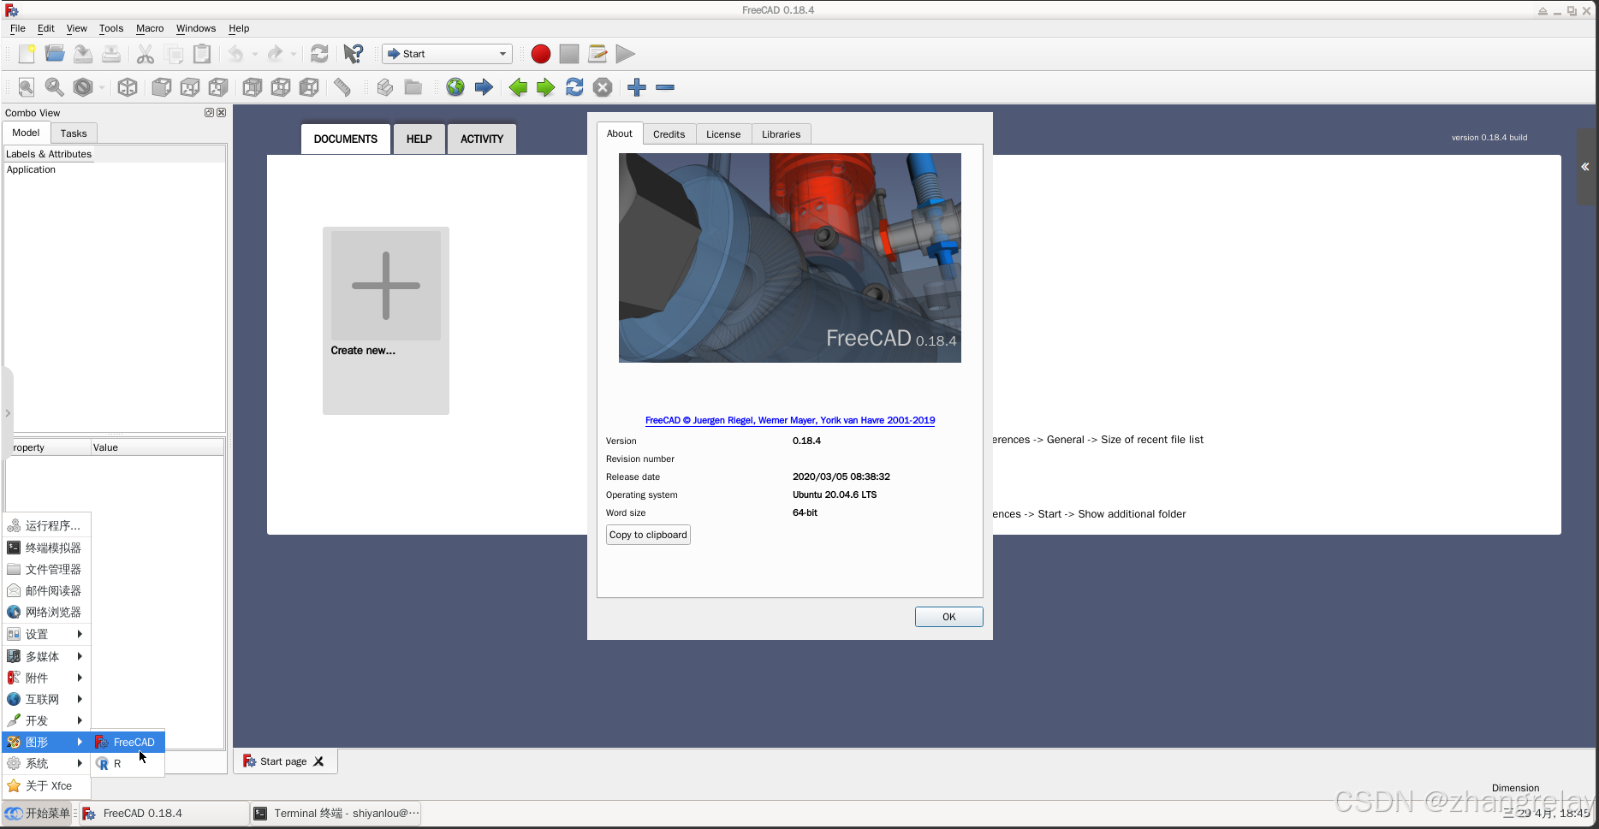Click the Create Part icon
Screen dimensions: 1599x829
click(x=385, y=87)
